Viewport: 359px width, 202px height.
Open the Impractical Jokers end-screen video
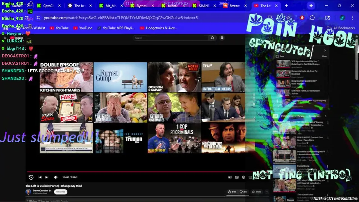(x=223, y=77)
